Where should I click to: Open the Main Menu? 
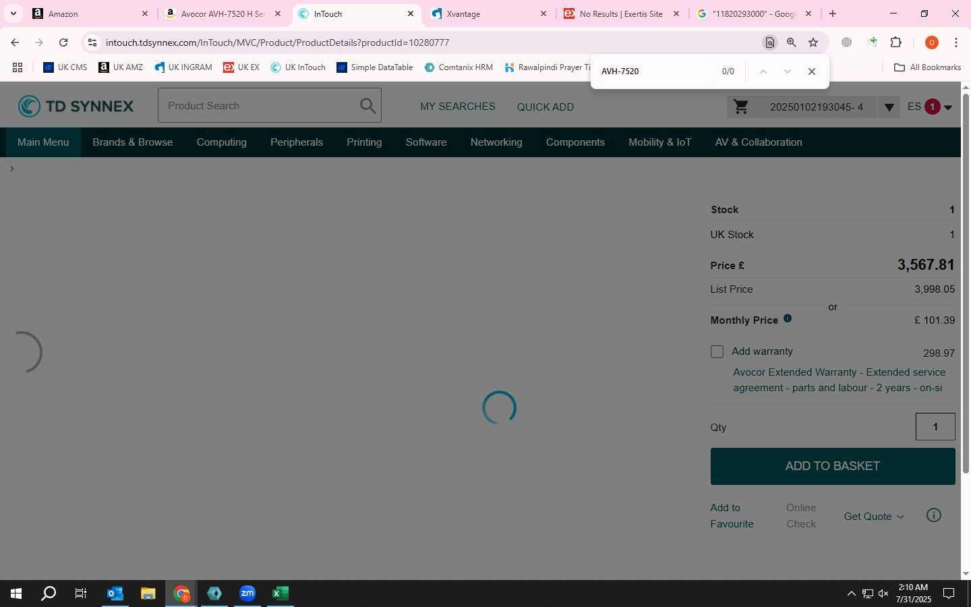click(43, 142)
